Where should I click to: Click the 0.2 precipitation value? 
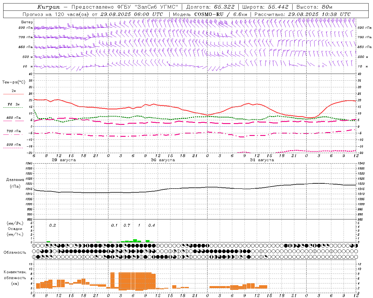52,225
